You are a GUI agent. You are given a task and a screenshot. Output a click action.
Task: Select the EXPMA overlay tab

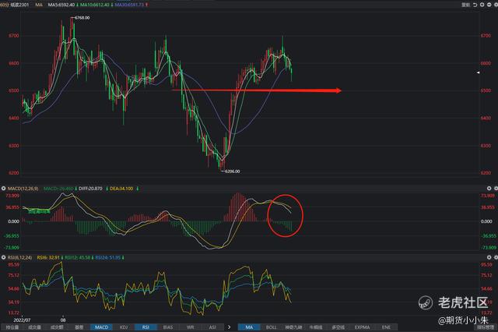[x=363, y=327]
